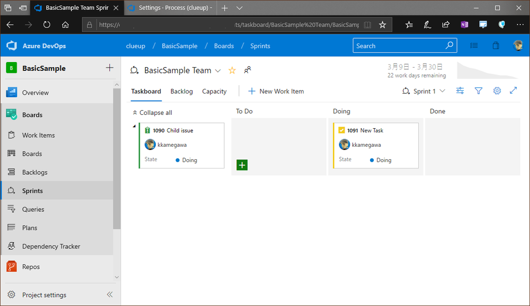Close the BasicSample Team Sprint browser tab
This screenshot has width=530, height=306.
[x=116, y=8]
